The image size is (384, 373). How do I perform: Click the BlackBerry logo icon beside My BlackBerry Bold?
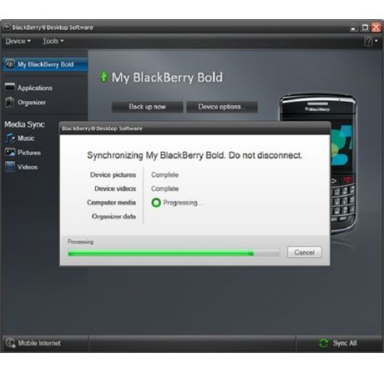point(10,64)
